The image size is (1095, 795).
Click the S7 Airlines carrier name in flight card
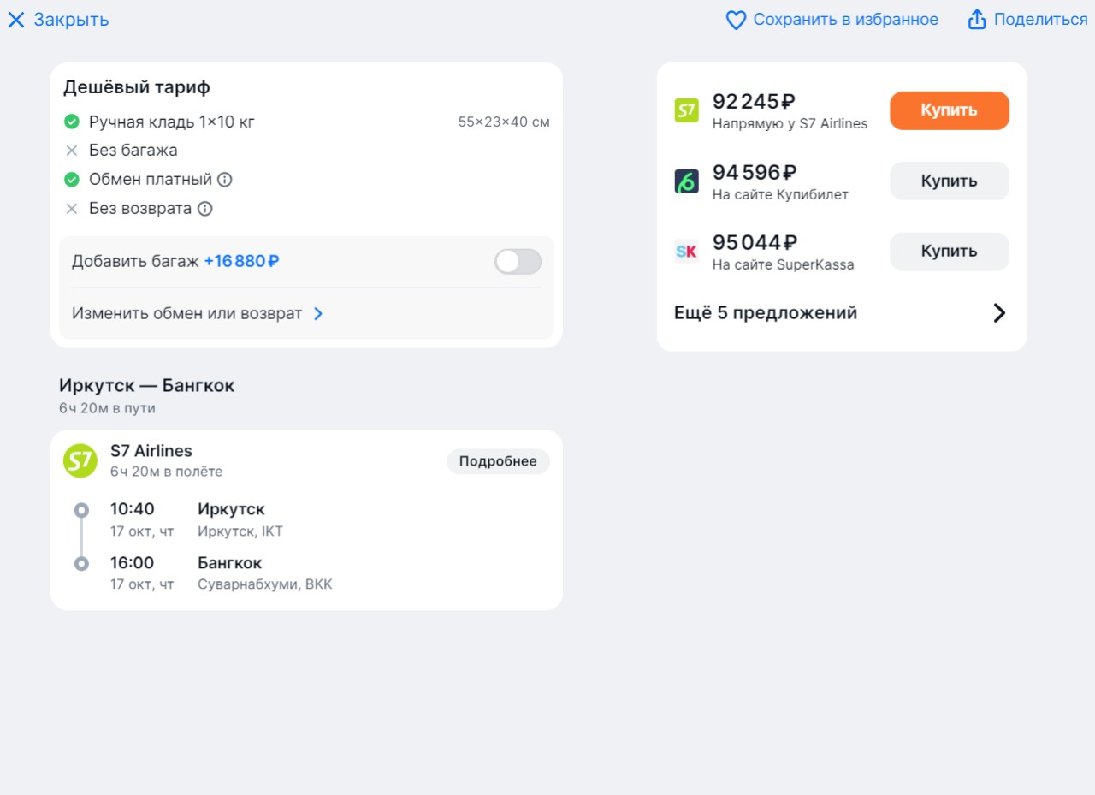click(151, 451)
